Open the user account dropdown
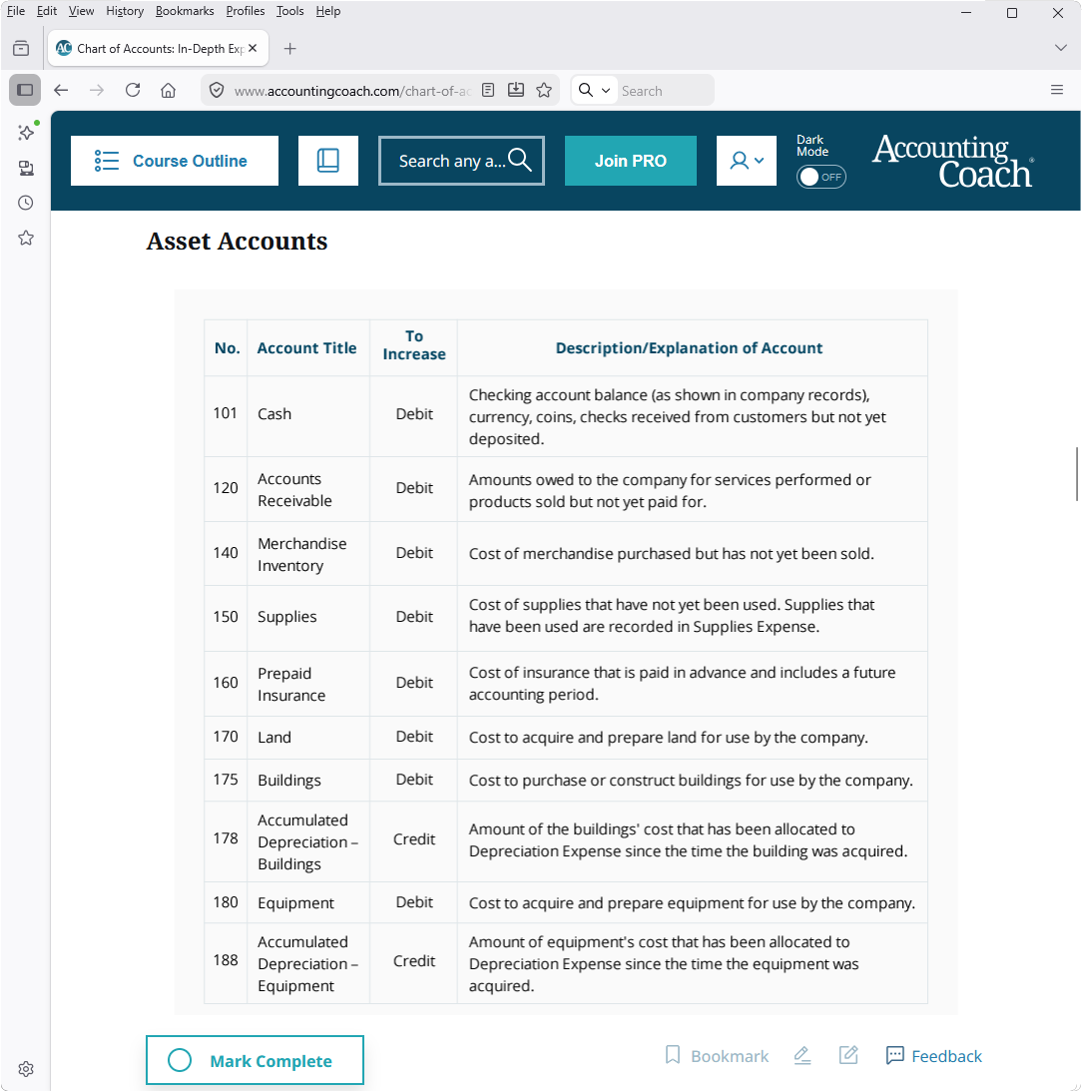This screenshot has height=1092, width=1082. click(747, 160)
